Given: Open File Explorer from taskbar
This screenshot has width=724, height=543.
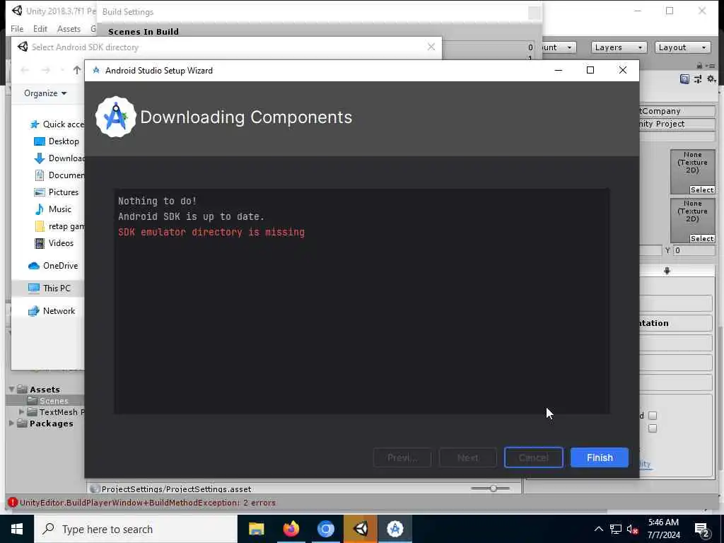Looking at the screenshot, I should point(256,529).
